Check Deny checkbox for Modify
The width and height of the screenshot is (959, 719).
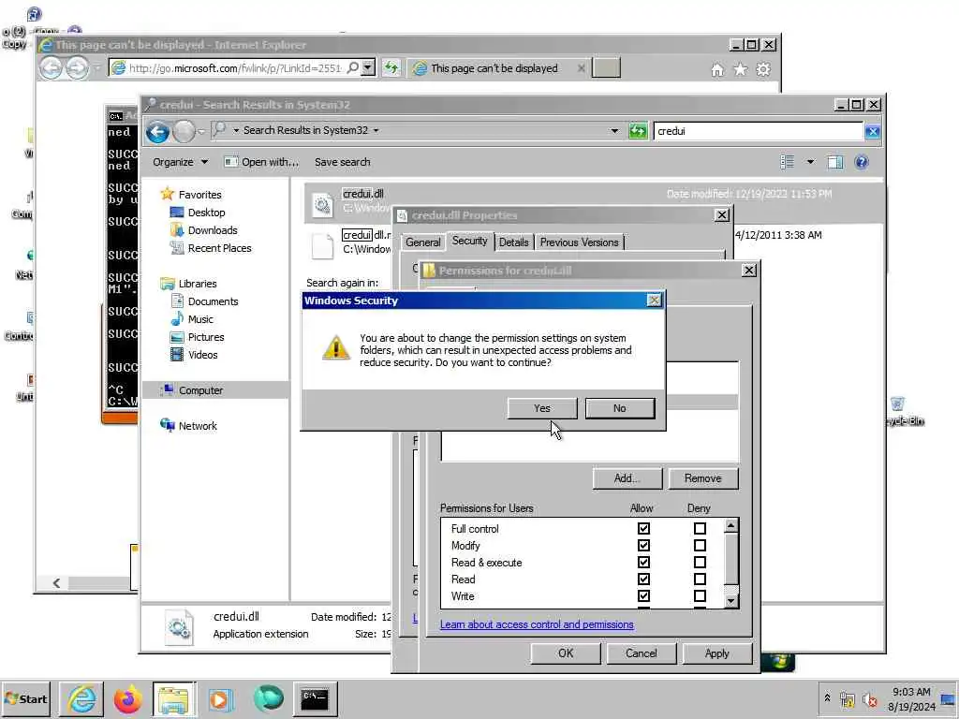click(700, 546)
